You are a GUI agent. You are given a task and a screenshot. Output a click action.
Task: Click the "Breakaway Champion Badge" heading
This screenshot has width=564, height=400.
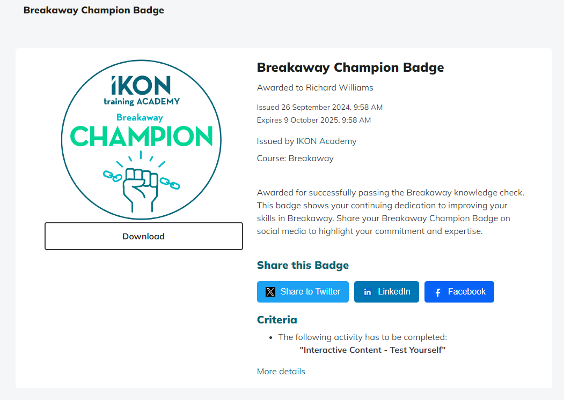350,67
